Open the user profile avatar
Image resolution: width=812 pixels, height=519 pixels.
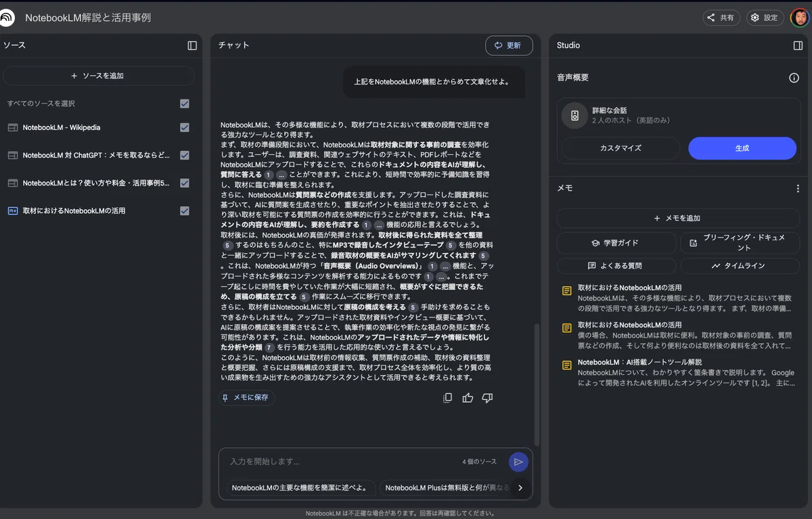799,18
